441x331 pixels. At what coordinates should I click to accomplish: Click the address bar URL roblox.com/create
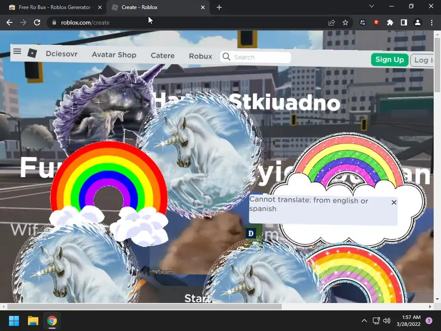pos(85,22)
